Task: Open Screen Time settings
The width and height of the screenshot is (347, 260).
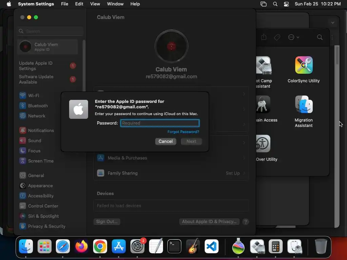Action: click(37, 161)
